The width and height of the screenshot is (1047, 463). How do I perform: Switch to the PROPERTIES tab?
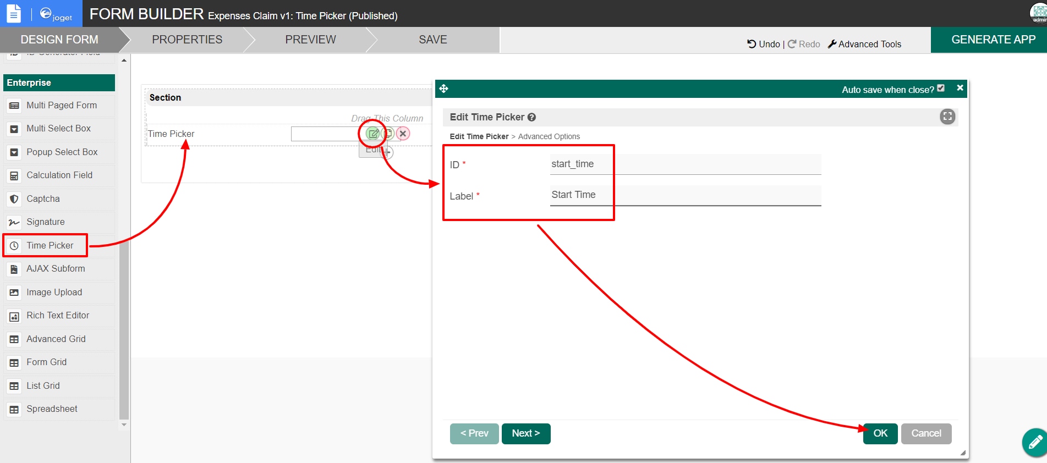coord(187,40)
